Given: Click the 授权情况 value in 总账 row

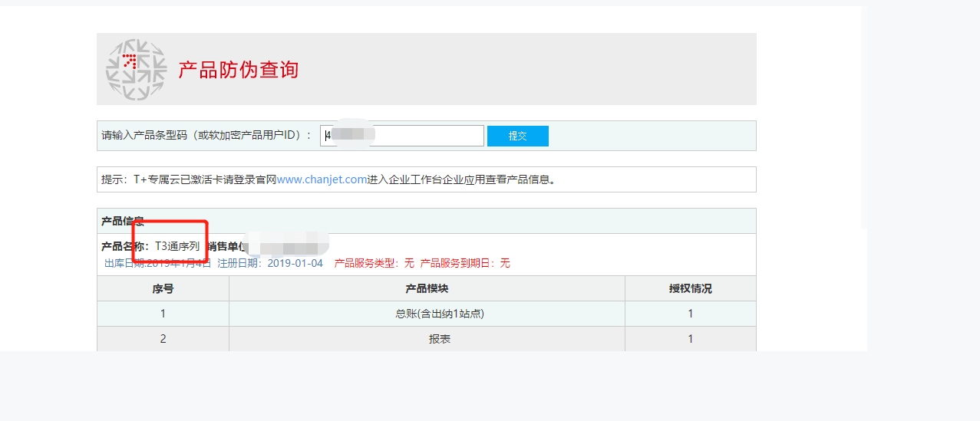Looking at the screenshot, I should pos(691,314).
